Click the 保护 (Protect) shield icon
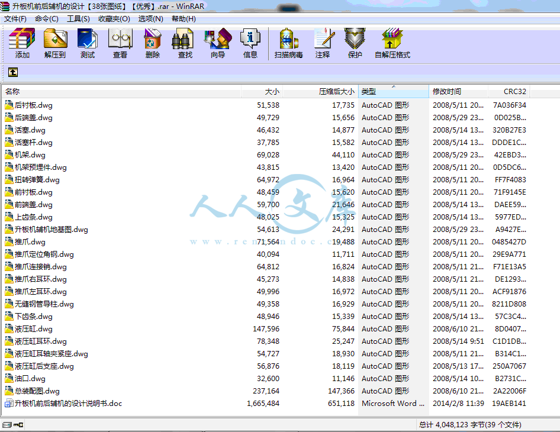This screenshot has width=560, height=432. (355, 38)
